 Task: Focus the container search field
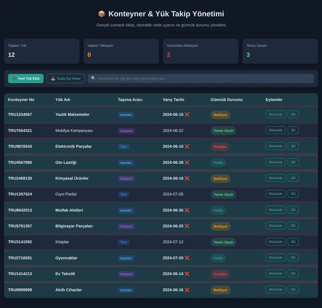[201, 79]
